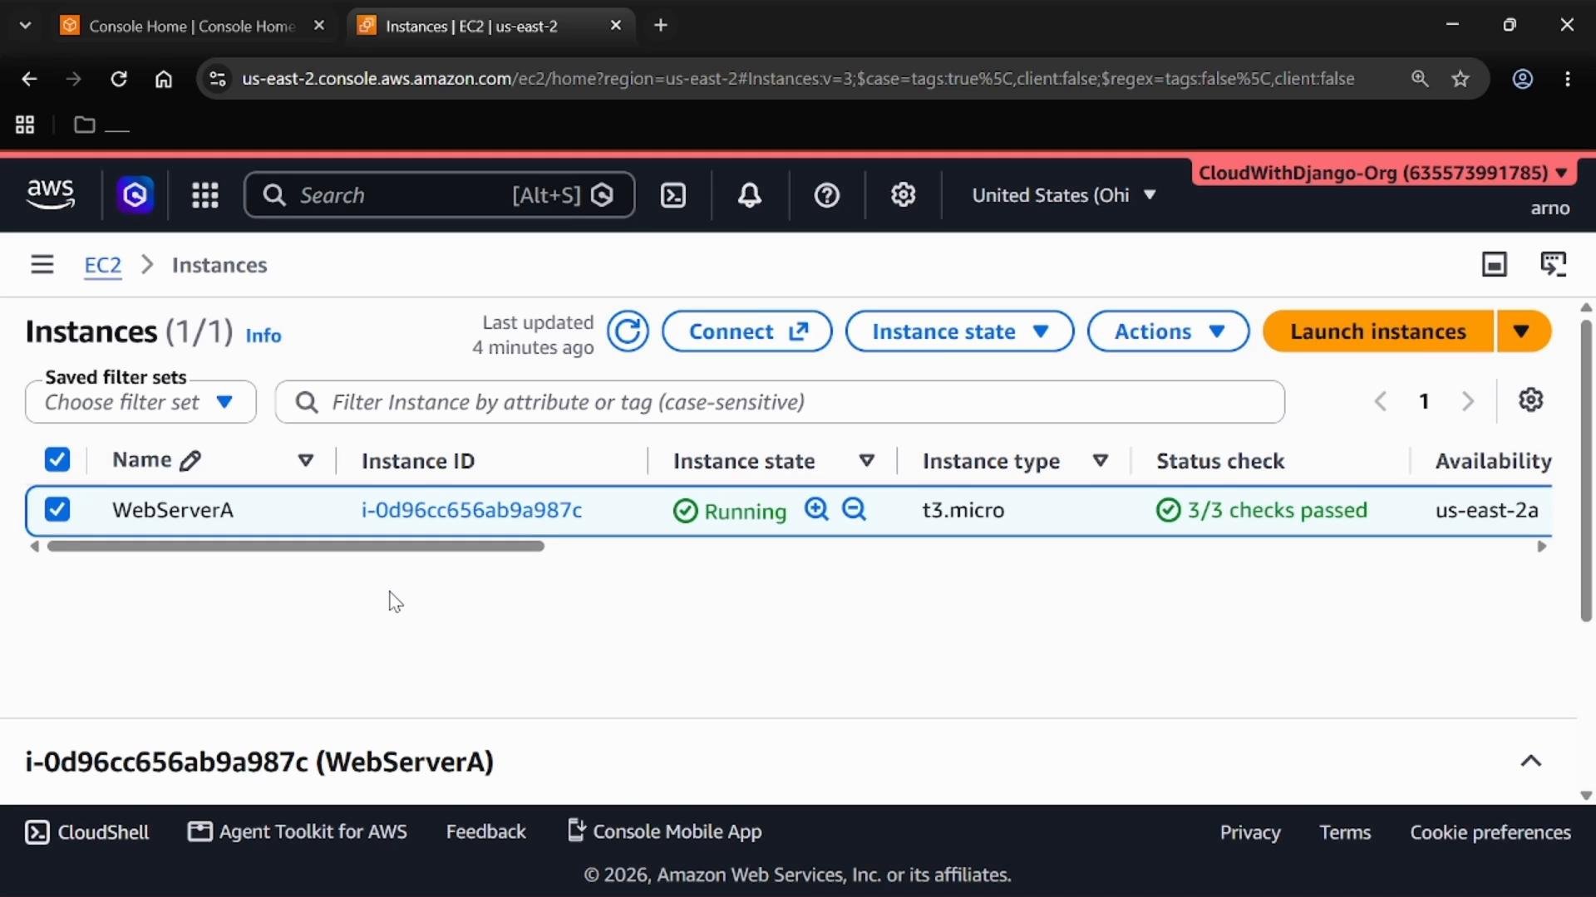Open the EC2 breadcrumb link
This screenshot has width=1596, height=897.
click(x=103, y=265)
